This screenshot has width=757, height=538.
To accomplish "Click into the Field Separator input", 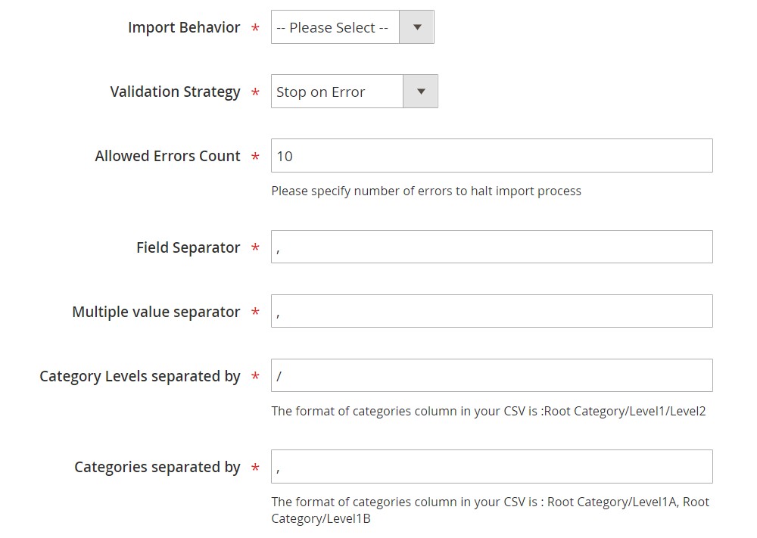I will 491,247.
